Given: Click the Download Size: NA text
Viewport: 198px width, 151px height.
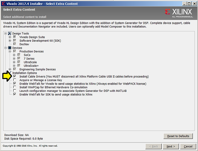Looking at the screenshot, I should [17, 135].
